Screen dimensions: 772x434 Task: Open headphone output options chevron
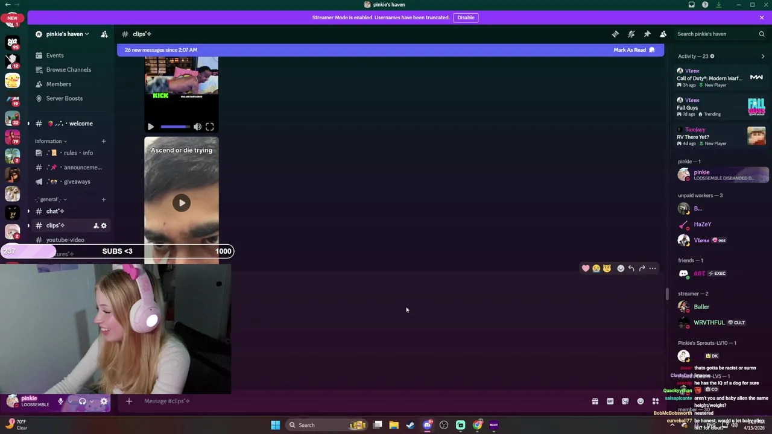[92, 401]
